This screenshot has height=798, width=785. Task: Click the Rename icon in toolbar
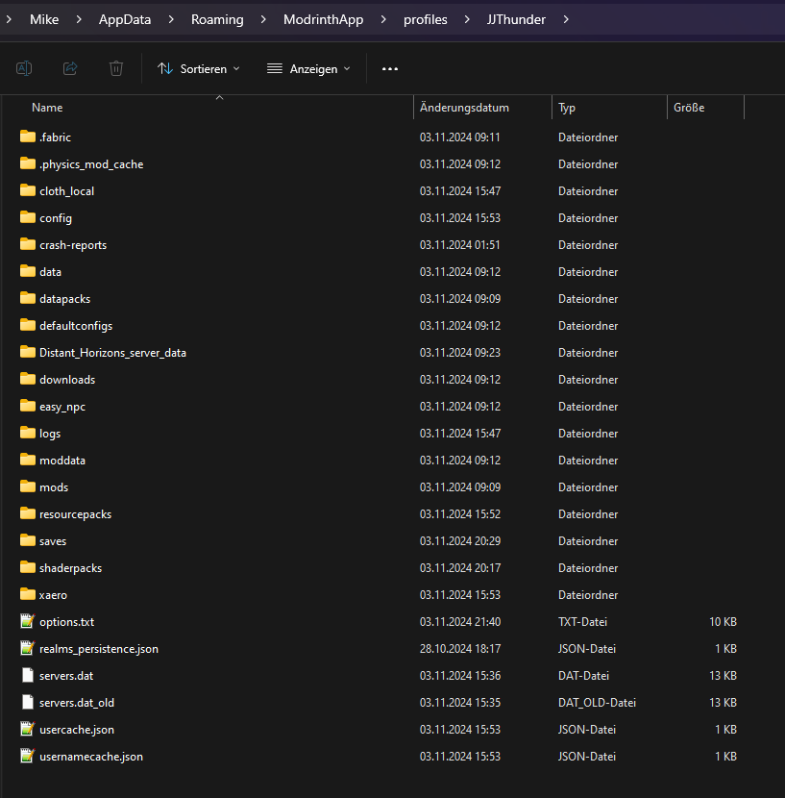[x=24, y=68]
